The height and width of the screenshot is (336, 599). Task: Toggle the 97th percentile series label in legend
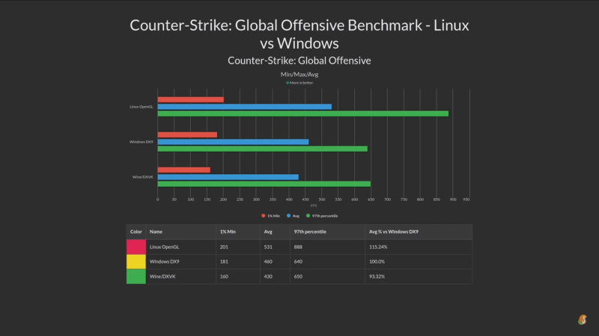pos(324,215)
